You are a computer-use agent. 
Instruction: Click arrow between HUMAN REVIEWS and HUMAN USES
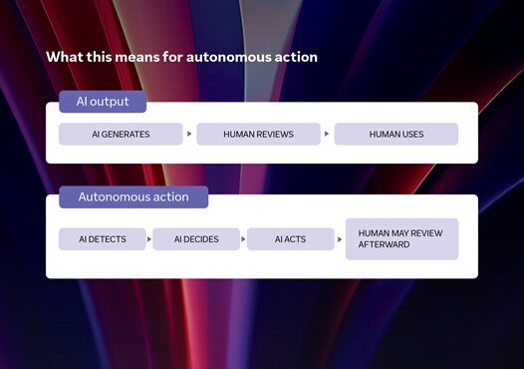(x=327, y=134)
